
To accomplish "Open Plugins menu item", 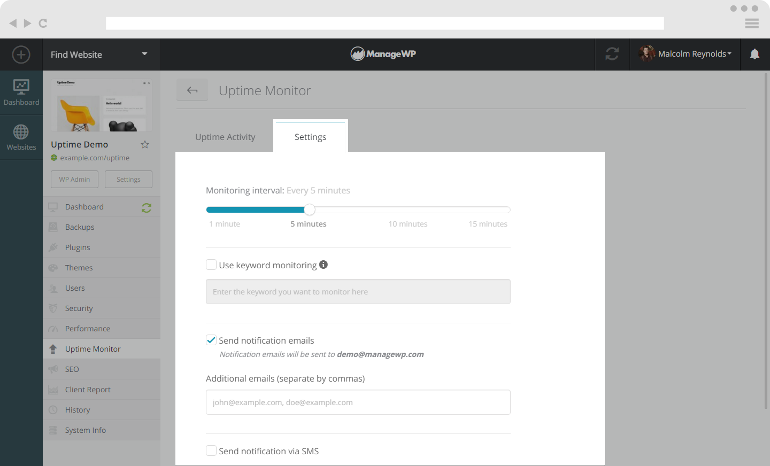I will (102, 247).
